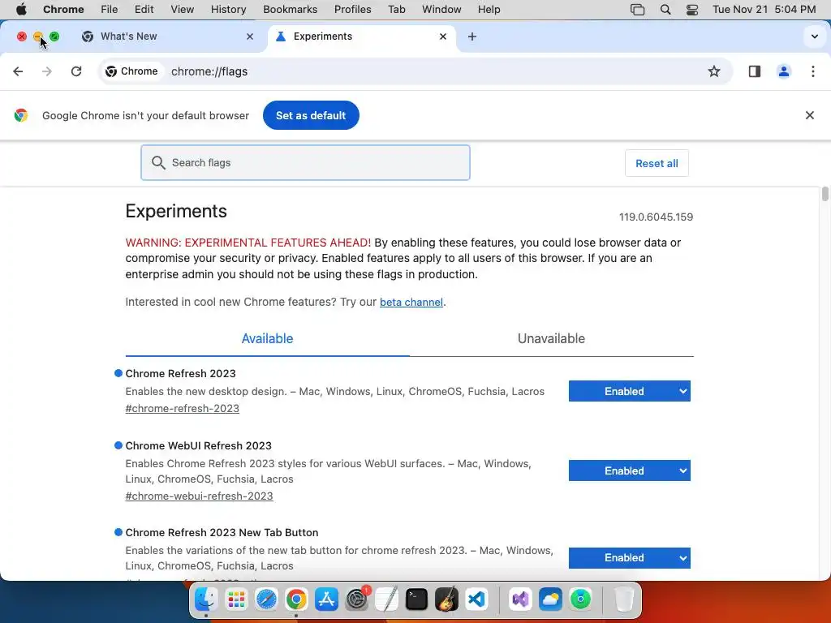Open the Apple menu
The width and height of the screenshot is (831, 623).
pyautogui.click(x=21, y=10)
